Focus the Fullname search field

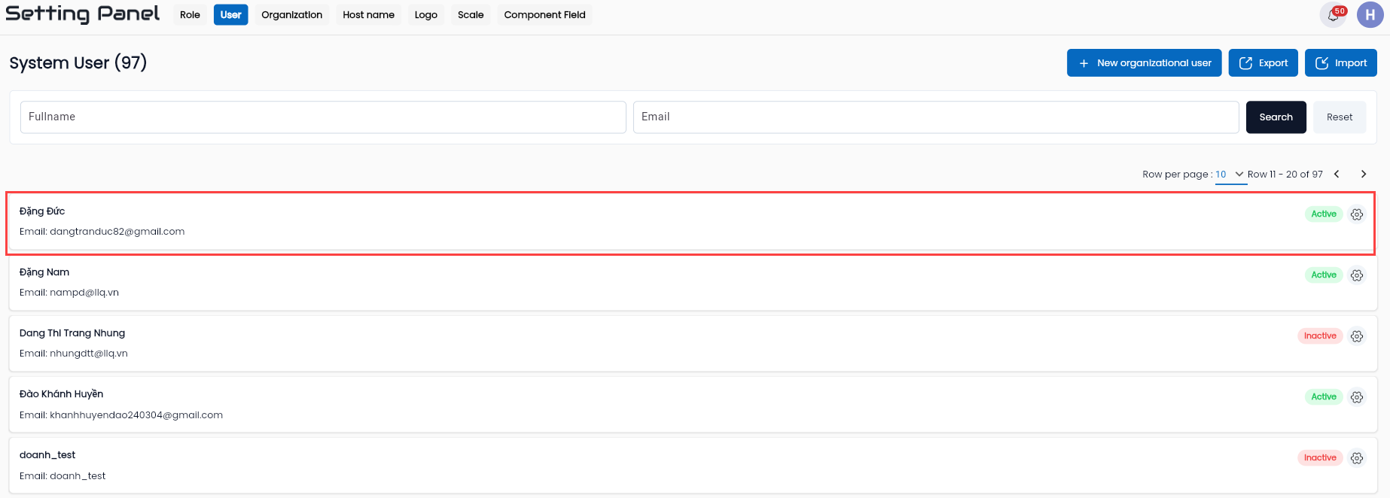[323, 117]
